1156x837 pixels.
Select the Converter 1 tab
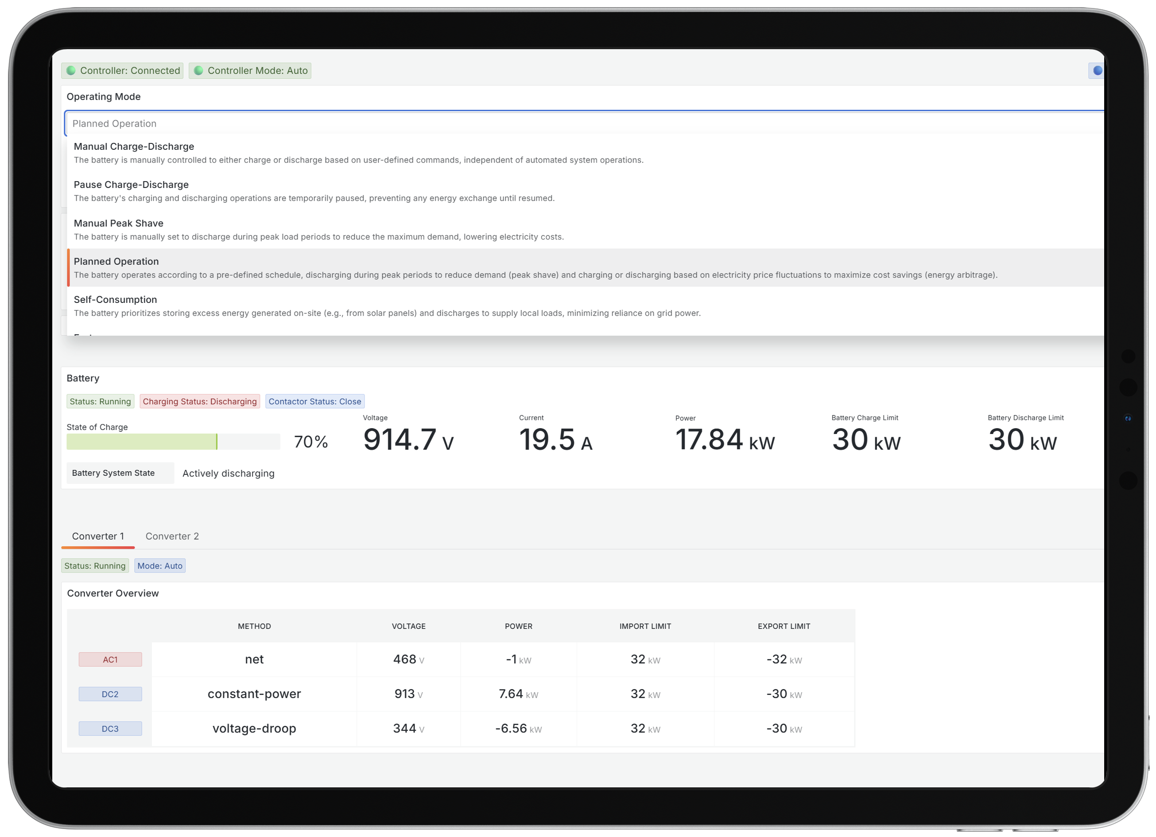point(98,536)
